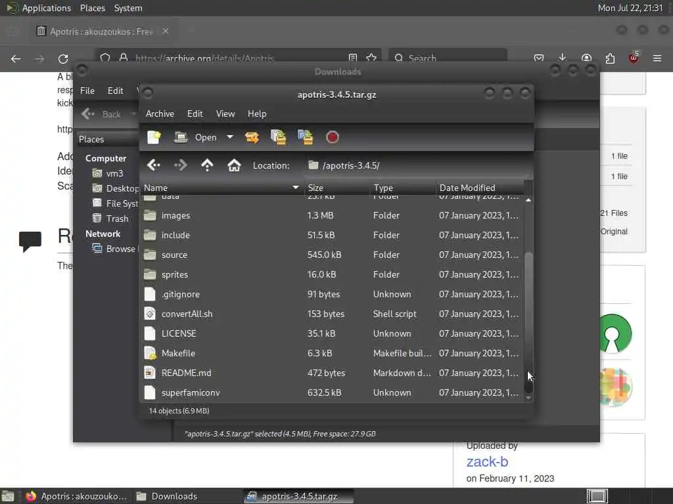Open an archive using the Open button
This screenshot has width=673, height=504.
click(x=196, y=138)
